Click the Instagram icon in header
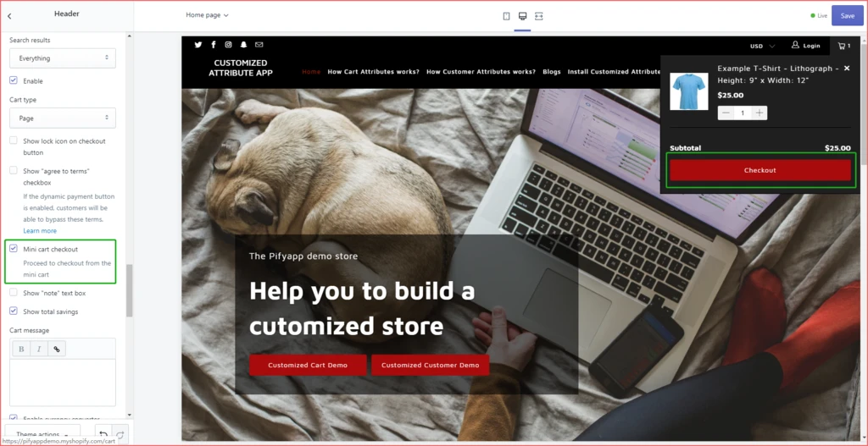The image size is (868, 446). [228, 45]
